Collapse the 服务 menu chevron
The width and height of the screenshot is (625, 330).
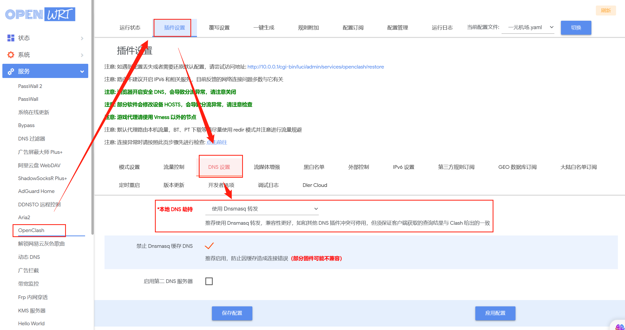click(x=82, y=71)
